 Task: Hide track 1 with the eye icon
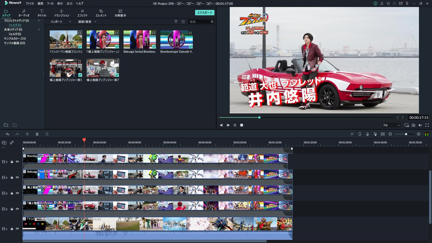18,229
